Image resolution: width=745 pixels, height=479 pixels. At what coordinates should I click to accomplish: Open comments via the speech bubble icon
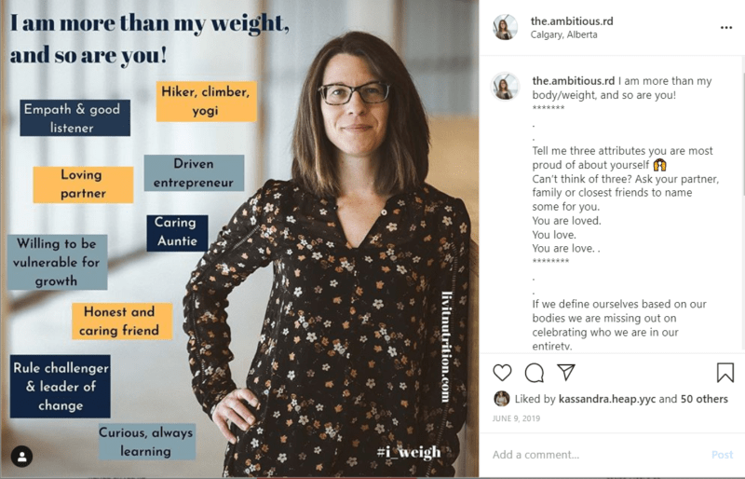(534, 373)
